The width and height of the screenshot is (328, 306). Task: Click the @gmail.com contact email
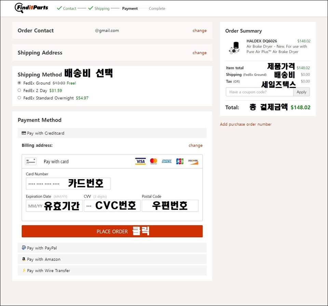(x=107, y=30)
